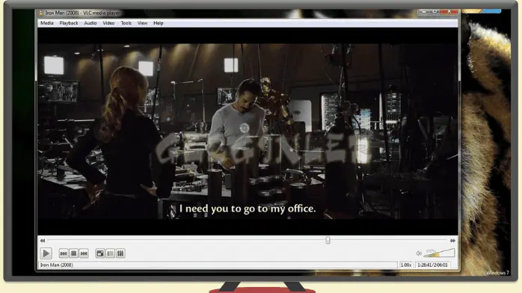The image size is (522, 293).
Task: Skip to next media item
Action: (84, 253)
